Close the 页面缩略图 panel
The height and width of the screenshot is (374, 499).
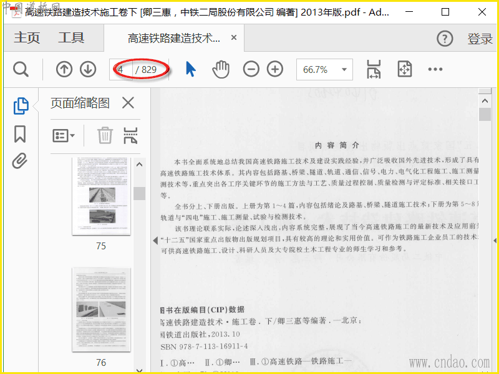(x=128, y=103)
